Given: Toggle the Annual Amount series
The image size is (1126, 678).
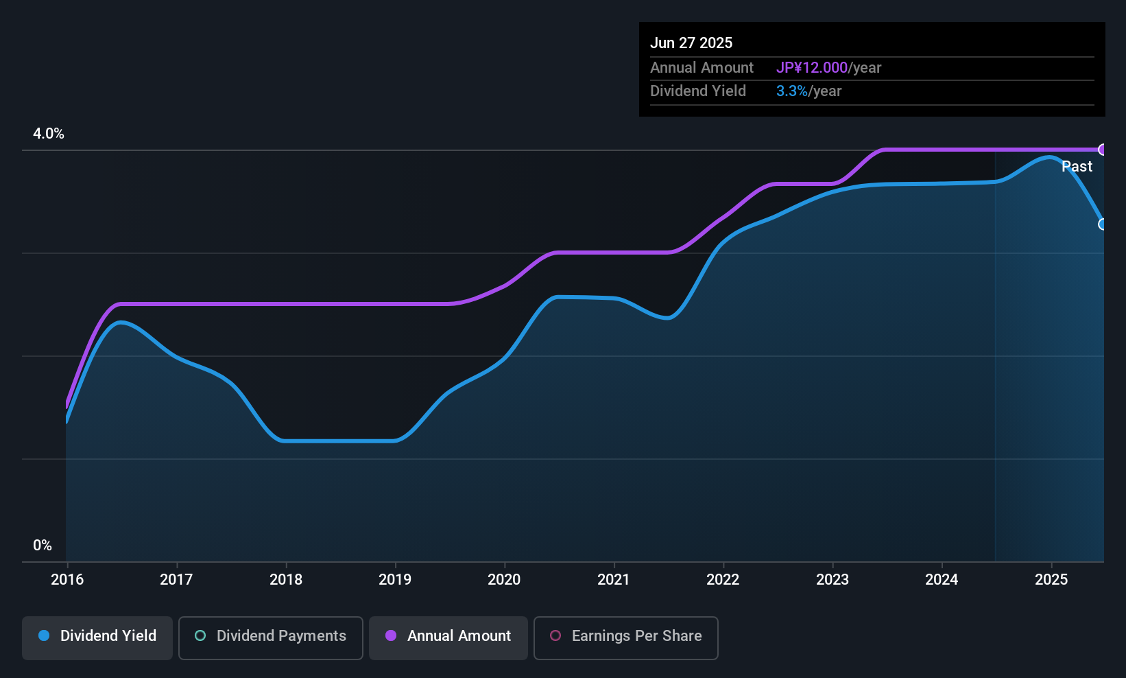Looking at the screenshot, I should pos(448,638).
